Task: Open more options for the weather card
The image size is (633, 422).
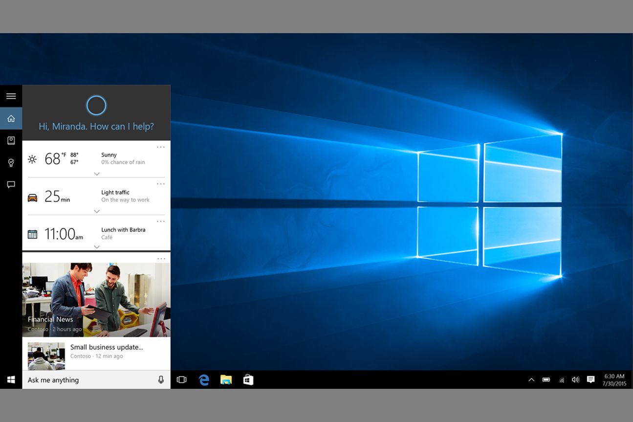Action: pos(161,147)
